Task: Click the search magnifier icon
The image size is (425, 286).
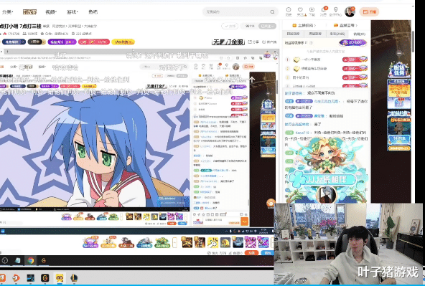Action: 272,12
